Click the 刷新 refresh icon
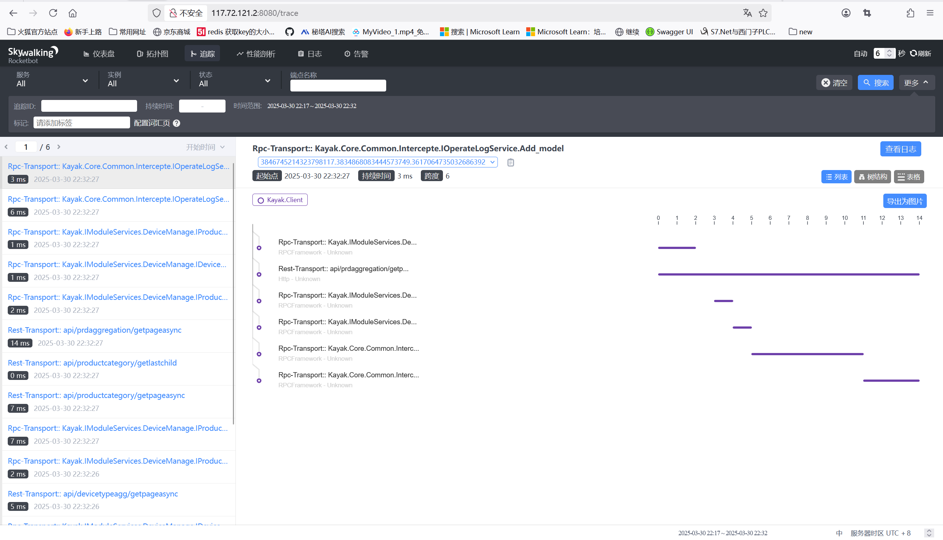Viewport: 943px width, 540px height. [914, 53]
